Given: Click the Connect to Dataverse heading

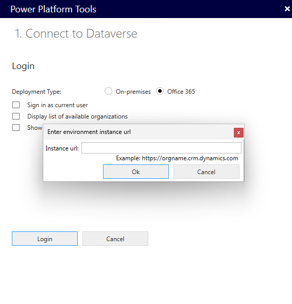Looking at the screenshot, I should click(76, 33).
